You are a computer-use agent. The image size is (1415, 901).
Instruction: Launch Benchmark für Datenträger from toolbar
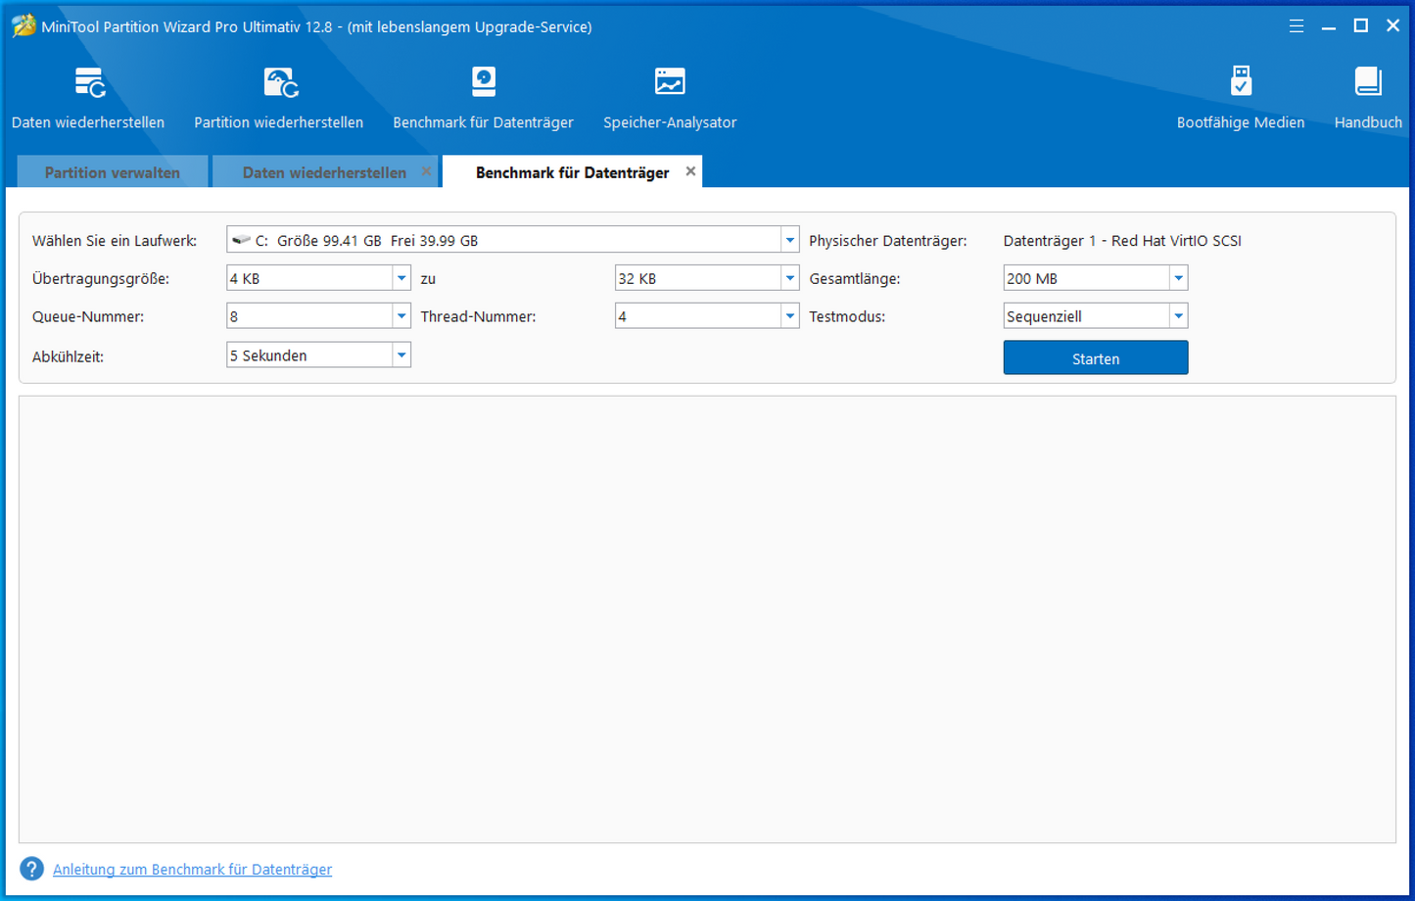(x=483, y=84)
